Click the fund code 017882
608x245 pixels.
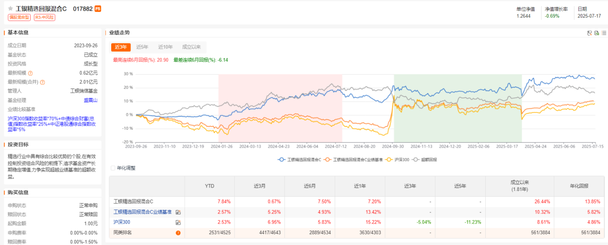point(82,9)
